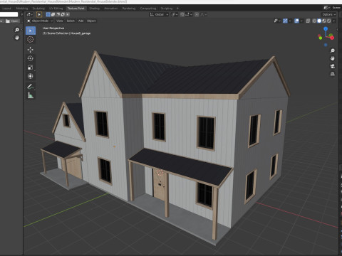The width and height of the screenshot is (342, 256).
Task: Switch to rendered viewport shading
Action: coord(329,21)
